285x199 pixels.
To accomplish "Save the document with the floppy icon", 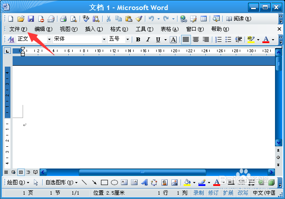I will coord(31,19).
